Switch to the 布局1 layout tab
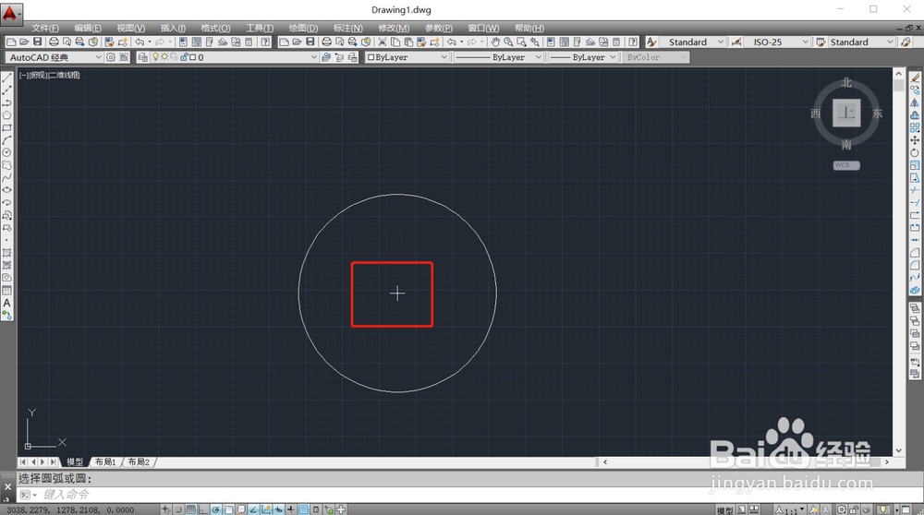This screenshot has height=515, width=924. (105, 462)
